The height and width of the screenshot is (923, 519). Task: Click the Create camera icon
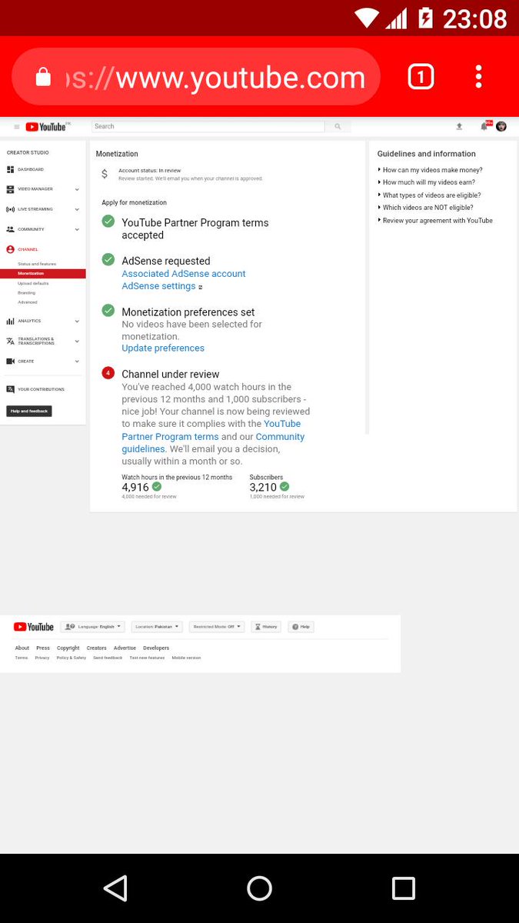point(11,361)
